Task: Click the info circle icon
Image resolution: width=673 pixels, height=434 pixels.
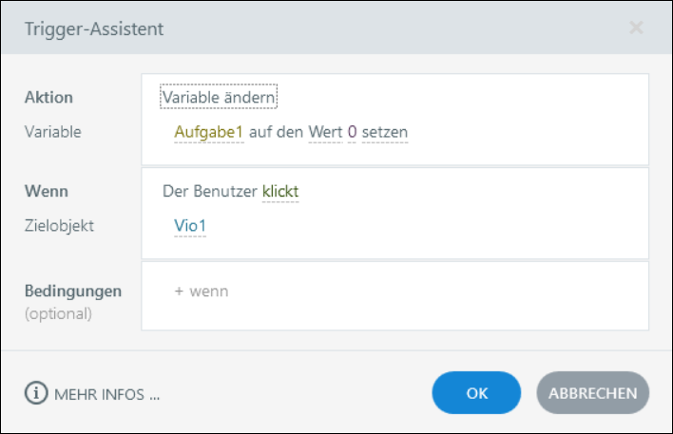Action: coord(36,394)
